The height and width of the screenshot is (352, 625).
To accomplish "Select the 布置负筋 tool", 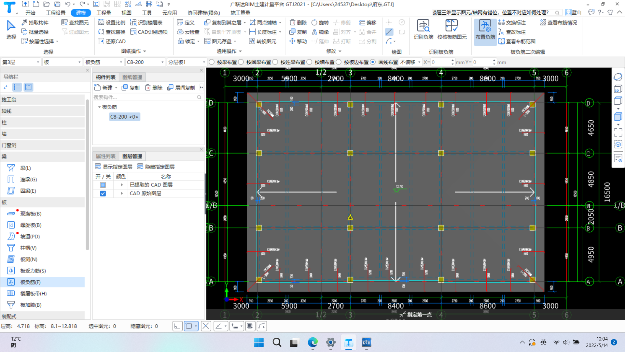I will 485,26.
